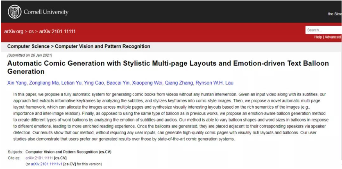Click the paper title heading
This screenshot has width=342, height=169.
point(168,67)
